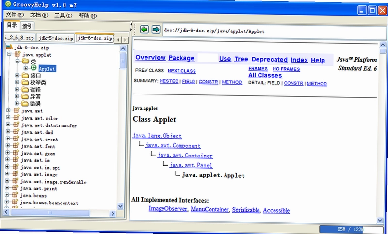Click the GroovyHelp title bar app icon
Image resolution: width=388 pixels, height=234 pixels.
pyautogui.click(x=8, y=4)
